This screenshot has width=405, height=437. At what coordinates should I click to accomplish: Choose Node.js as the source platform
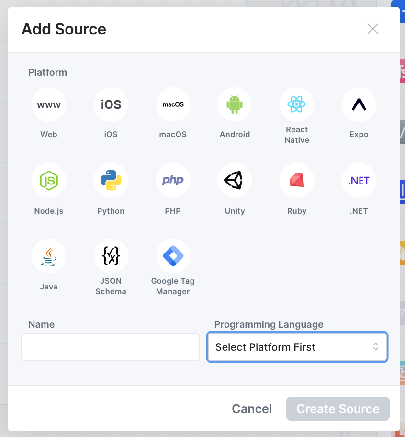click(x=49, y=180)
